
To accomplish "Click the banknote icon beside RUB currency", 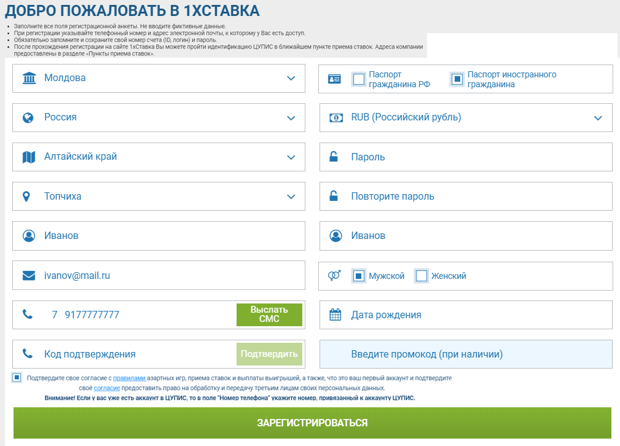I will (x=336, y=117).
